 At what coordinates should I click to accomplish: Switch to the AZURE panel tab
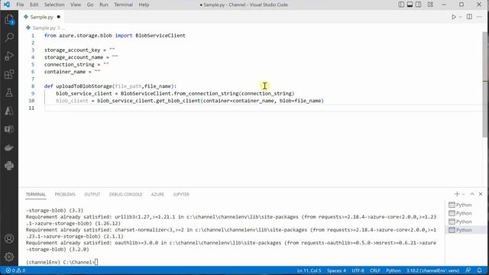[157, 194]
